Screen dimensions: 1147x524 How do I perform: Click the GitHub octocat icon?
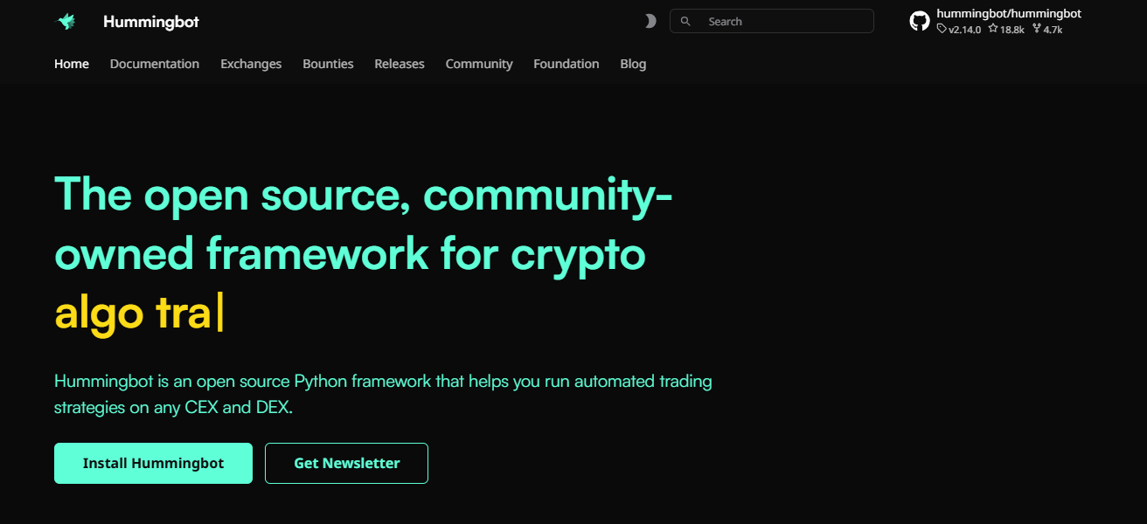[920, 21]
